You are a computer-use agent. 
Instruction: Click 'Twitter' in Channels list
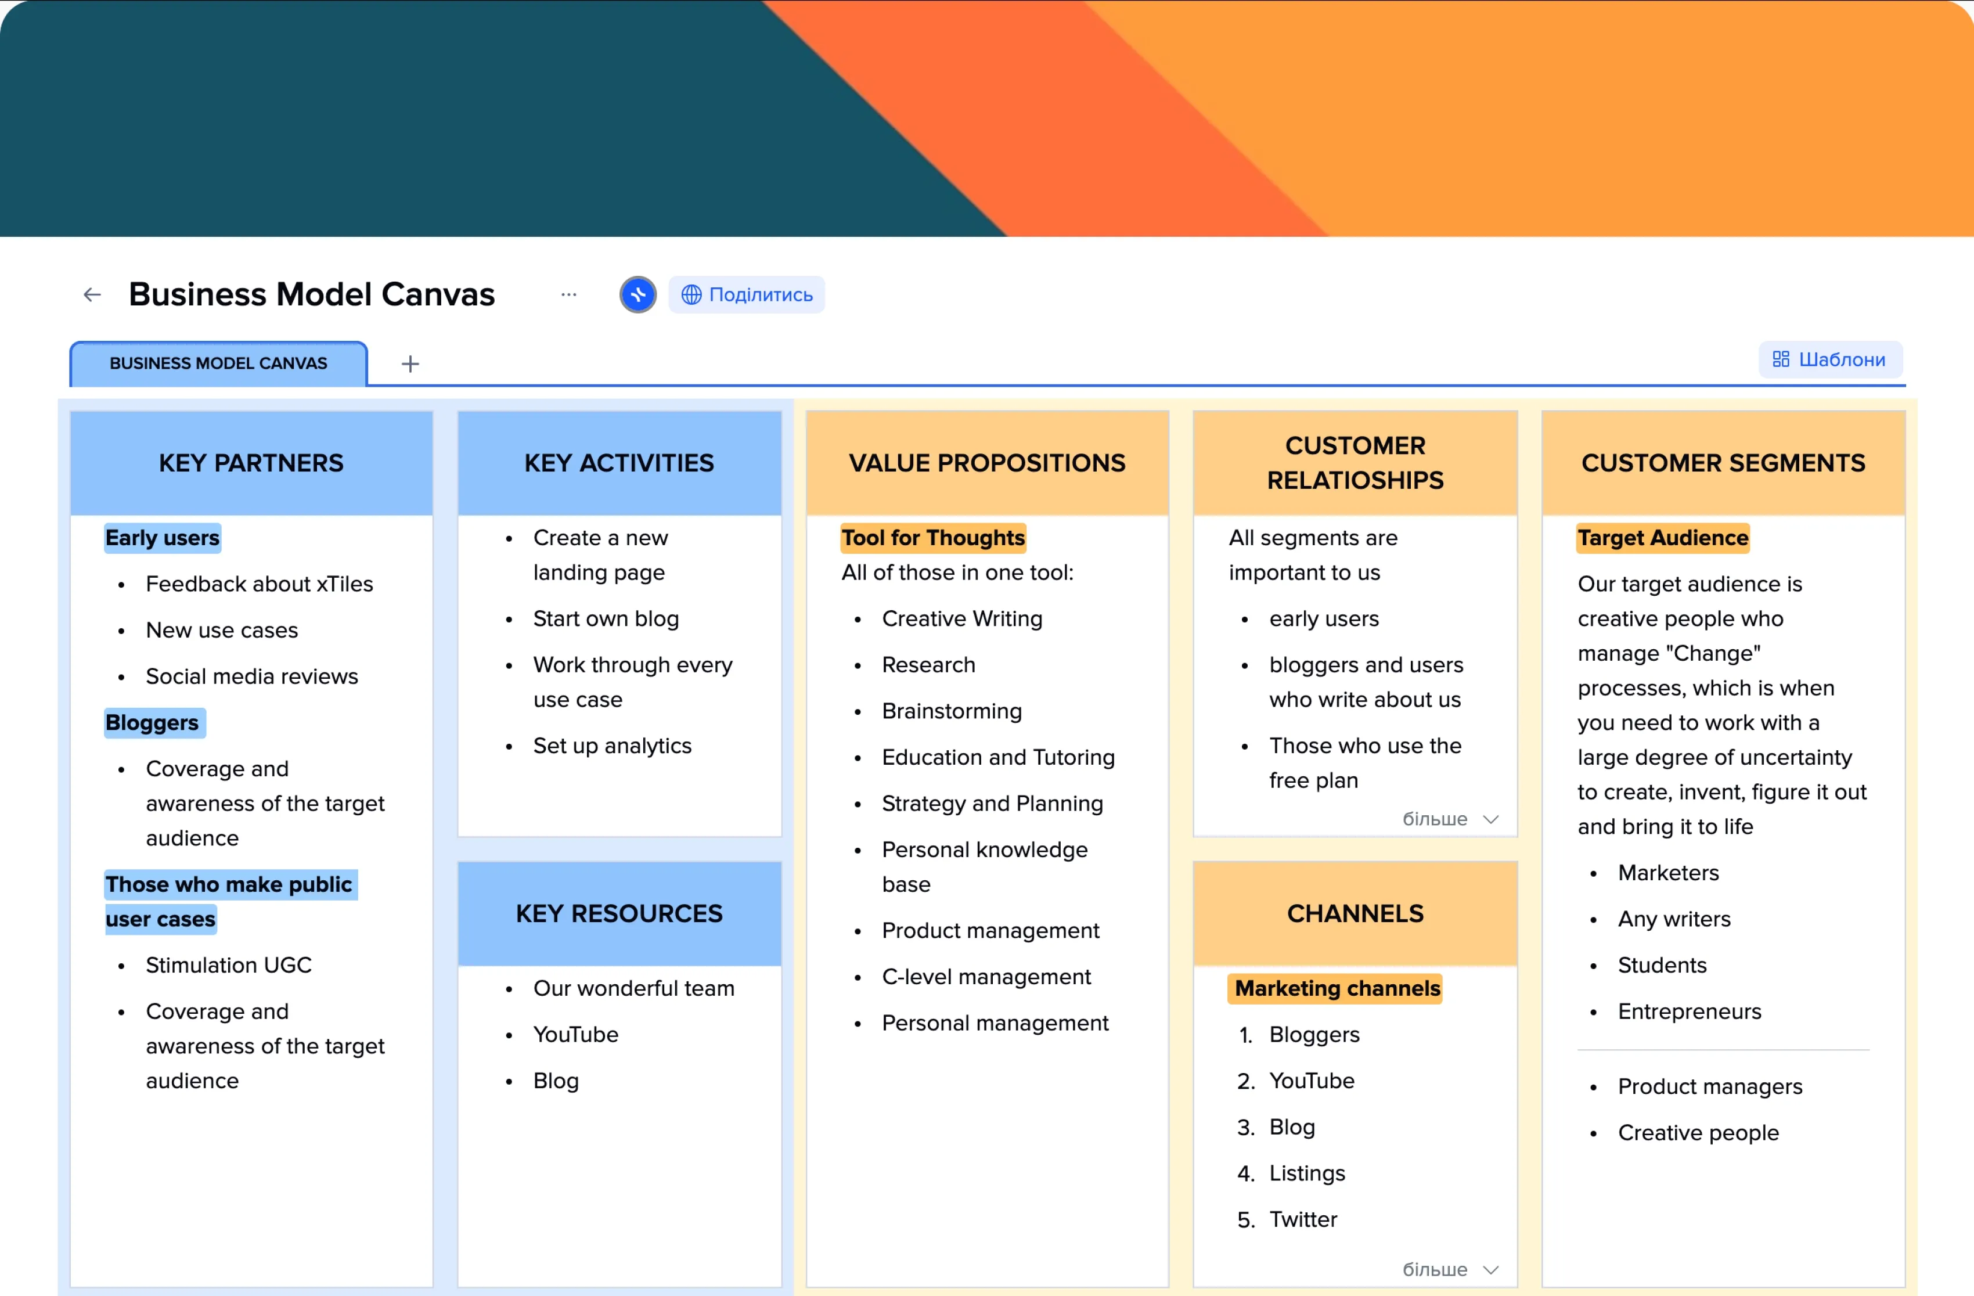tap(1303, 1220)
